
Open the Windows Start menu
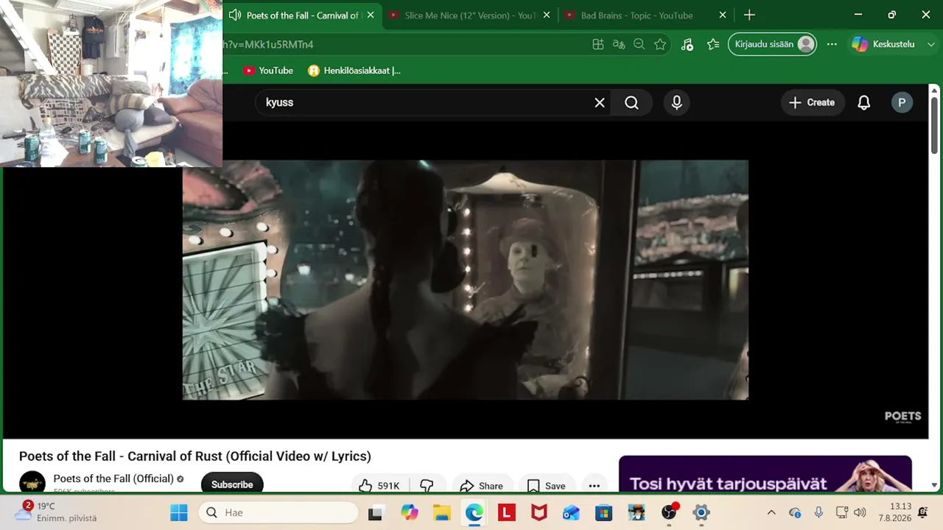pyautogui.click(x=179, y=512)
